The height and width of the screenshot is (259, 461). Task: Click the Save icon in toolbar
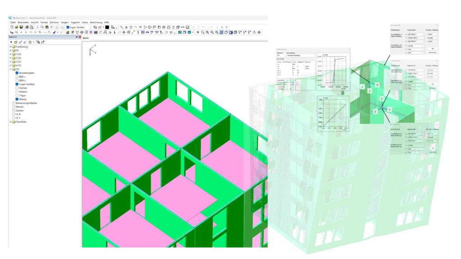[21, 27]
